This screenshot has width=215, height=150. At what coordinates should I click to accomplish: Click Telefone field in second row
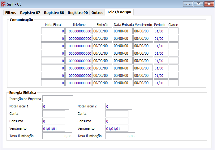(x=79, y=38)
